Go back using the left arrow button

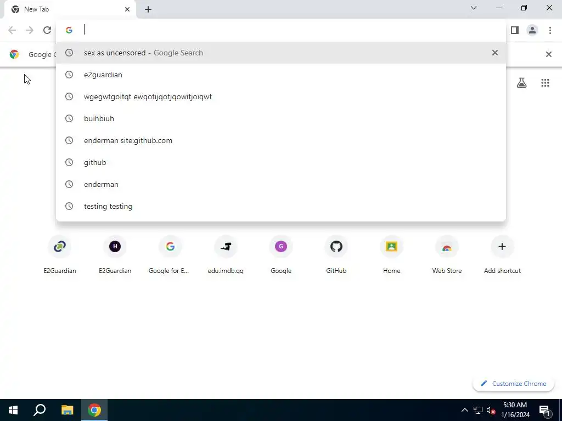click(12, 30)
